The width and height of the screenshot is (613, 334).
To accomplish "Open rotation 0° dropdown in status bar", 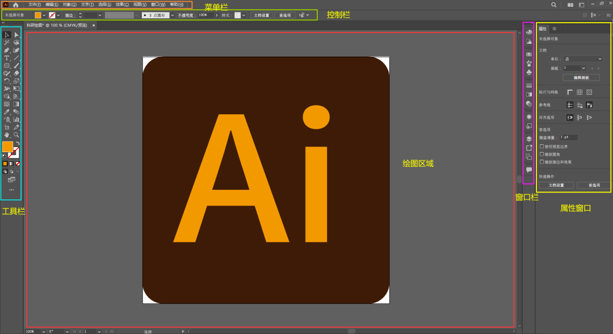I will pyautogui.click(x=67, y=331).
